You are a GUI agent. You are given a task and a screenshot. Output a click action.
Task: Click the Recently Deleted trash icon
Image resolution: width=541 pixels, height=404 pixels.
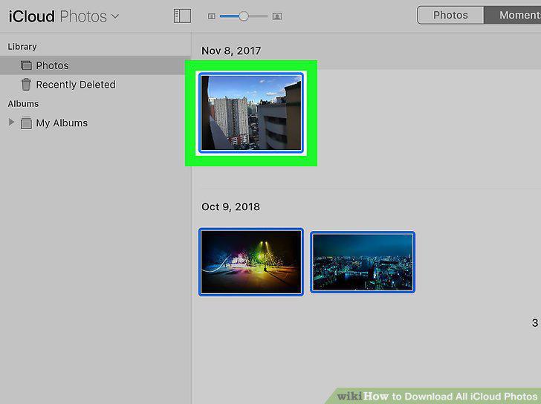26,85
